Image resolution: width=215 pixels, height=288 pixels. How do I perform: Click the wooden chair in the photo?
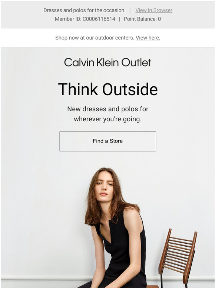177,257
